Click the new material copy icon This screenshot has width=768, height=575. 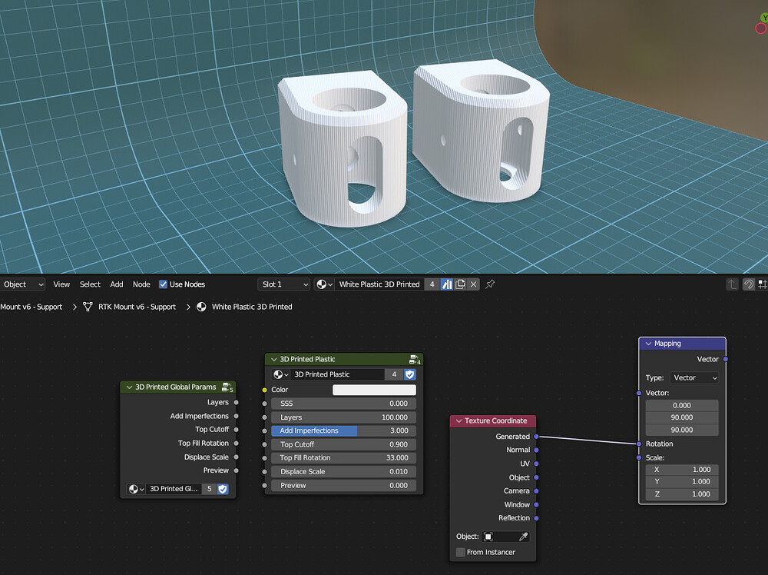pos(459,284)
